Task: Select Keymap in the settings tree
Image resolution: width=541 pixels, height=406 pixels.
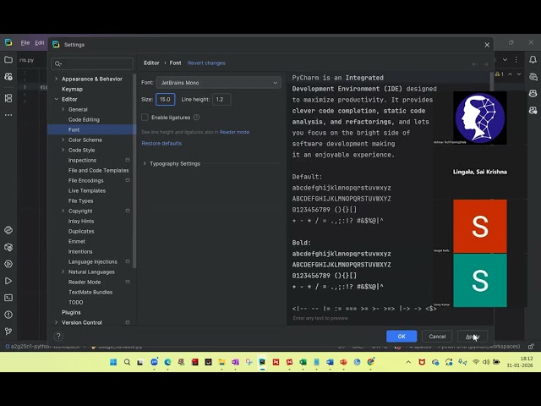Action: pyautogui.click(x=72, y=89)
